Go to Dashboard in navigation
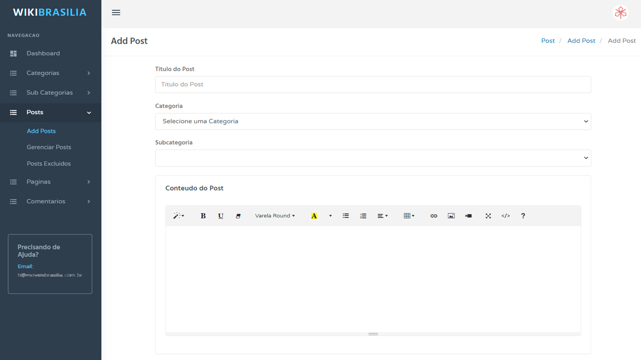 pyautogui.click(x=43, y=53)
